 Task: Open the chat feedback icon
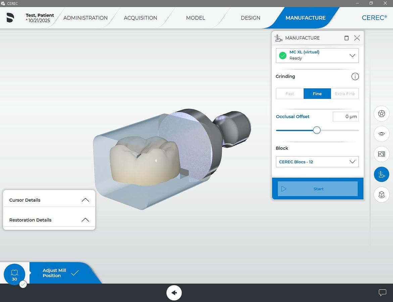coord(382,293)
